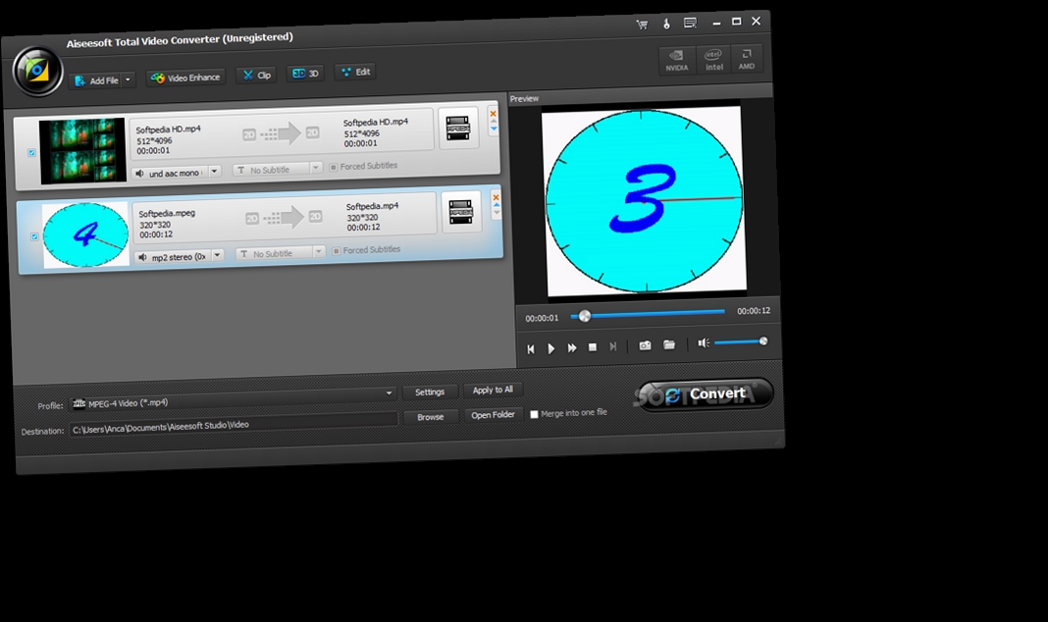Click Apply to All button
Screen dimensions: 1048x622
pos(493,390)
